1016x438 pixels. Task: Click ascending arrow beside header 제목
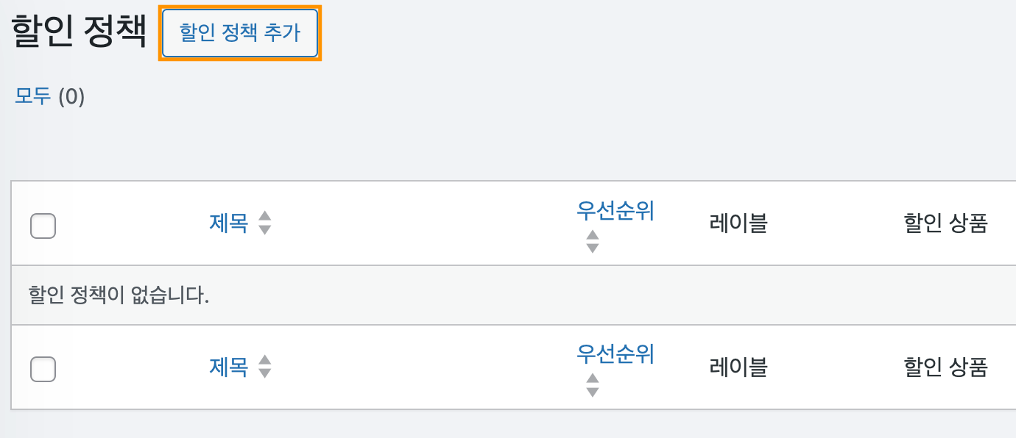click(x=265, y=217)
